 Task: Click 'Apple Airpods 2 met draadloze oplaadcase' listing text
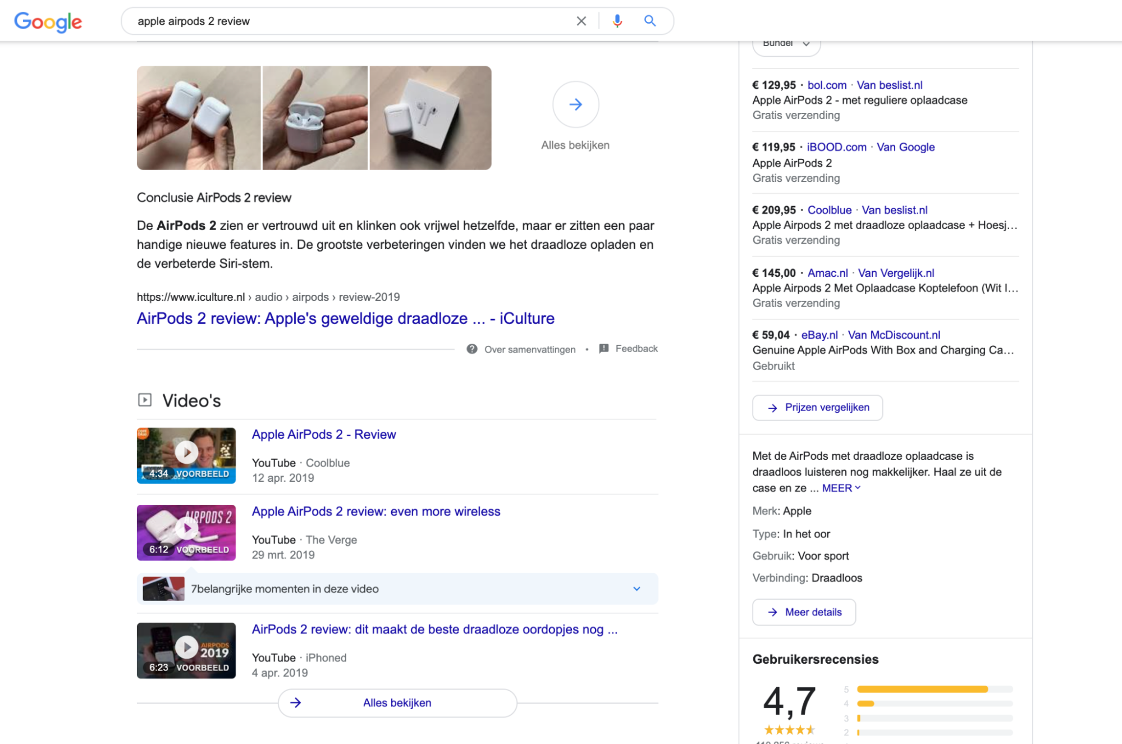(x=885, y=225)
